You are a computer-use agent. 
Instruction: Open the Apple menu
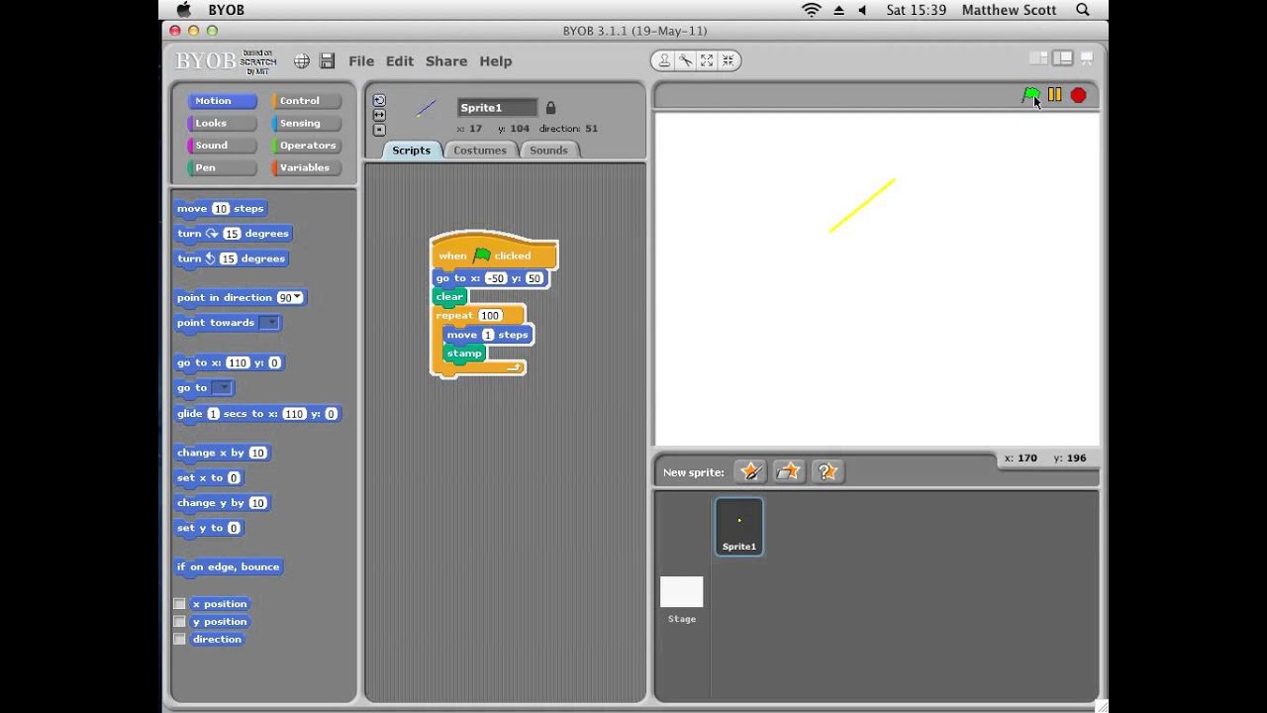[183, 9]
